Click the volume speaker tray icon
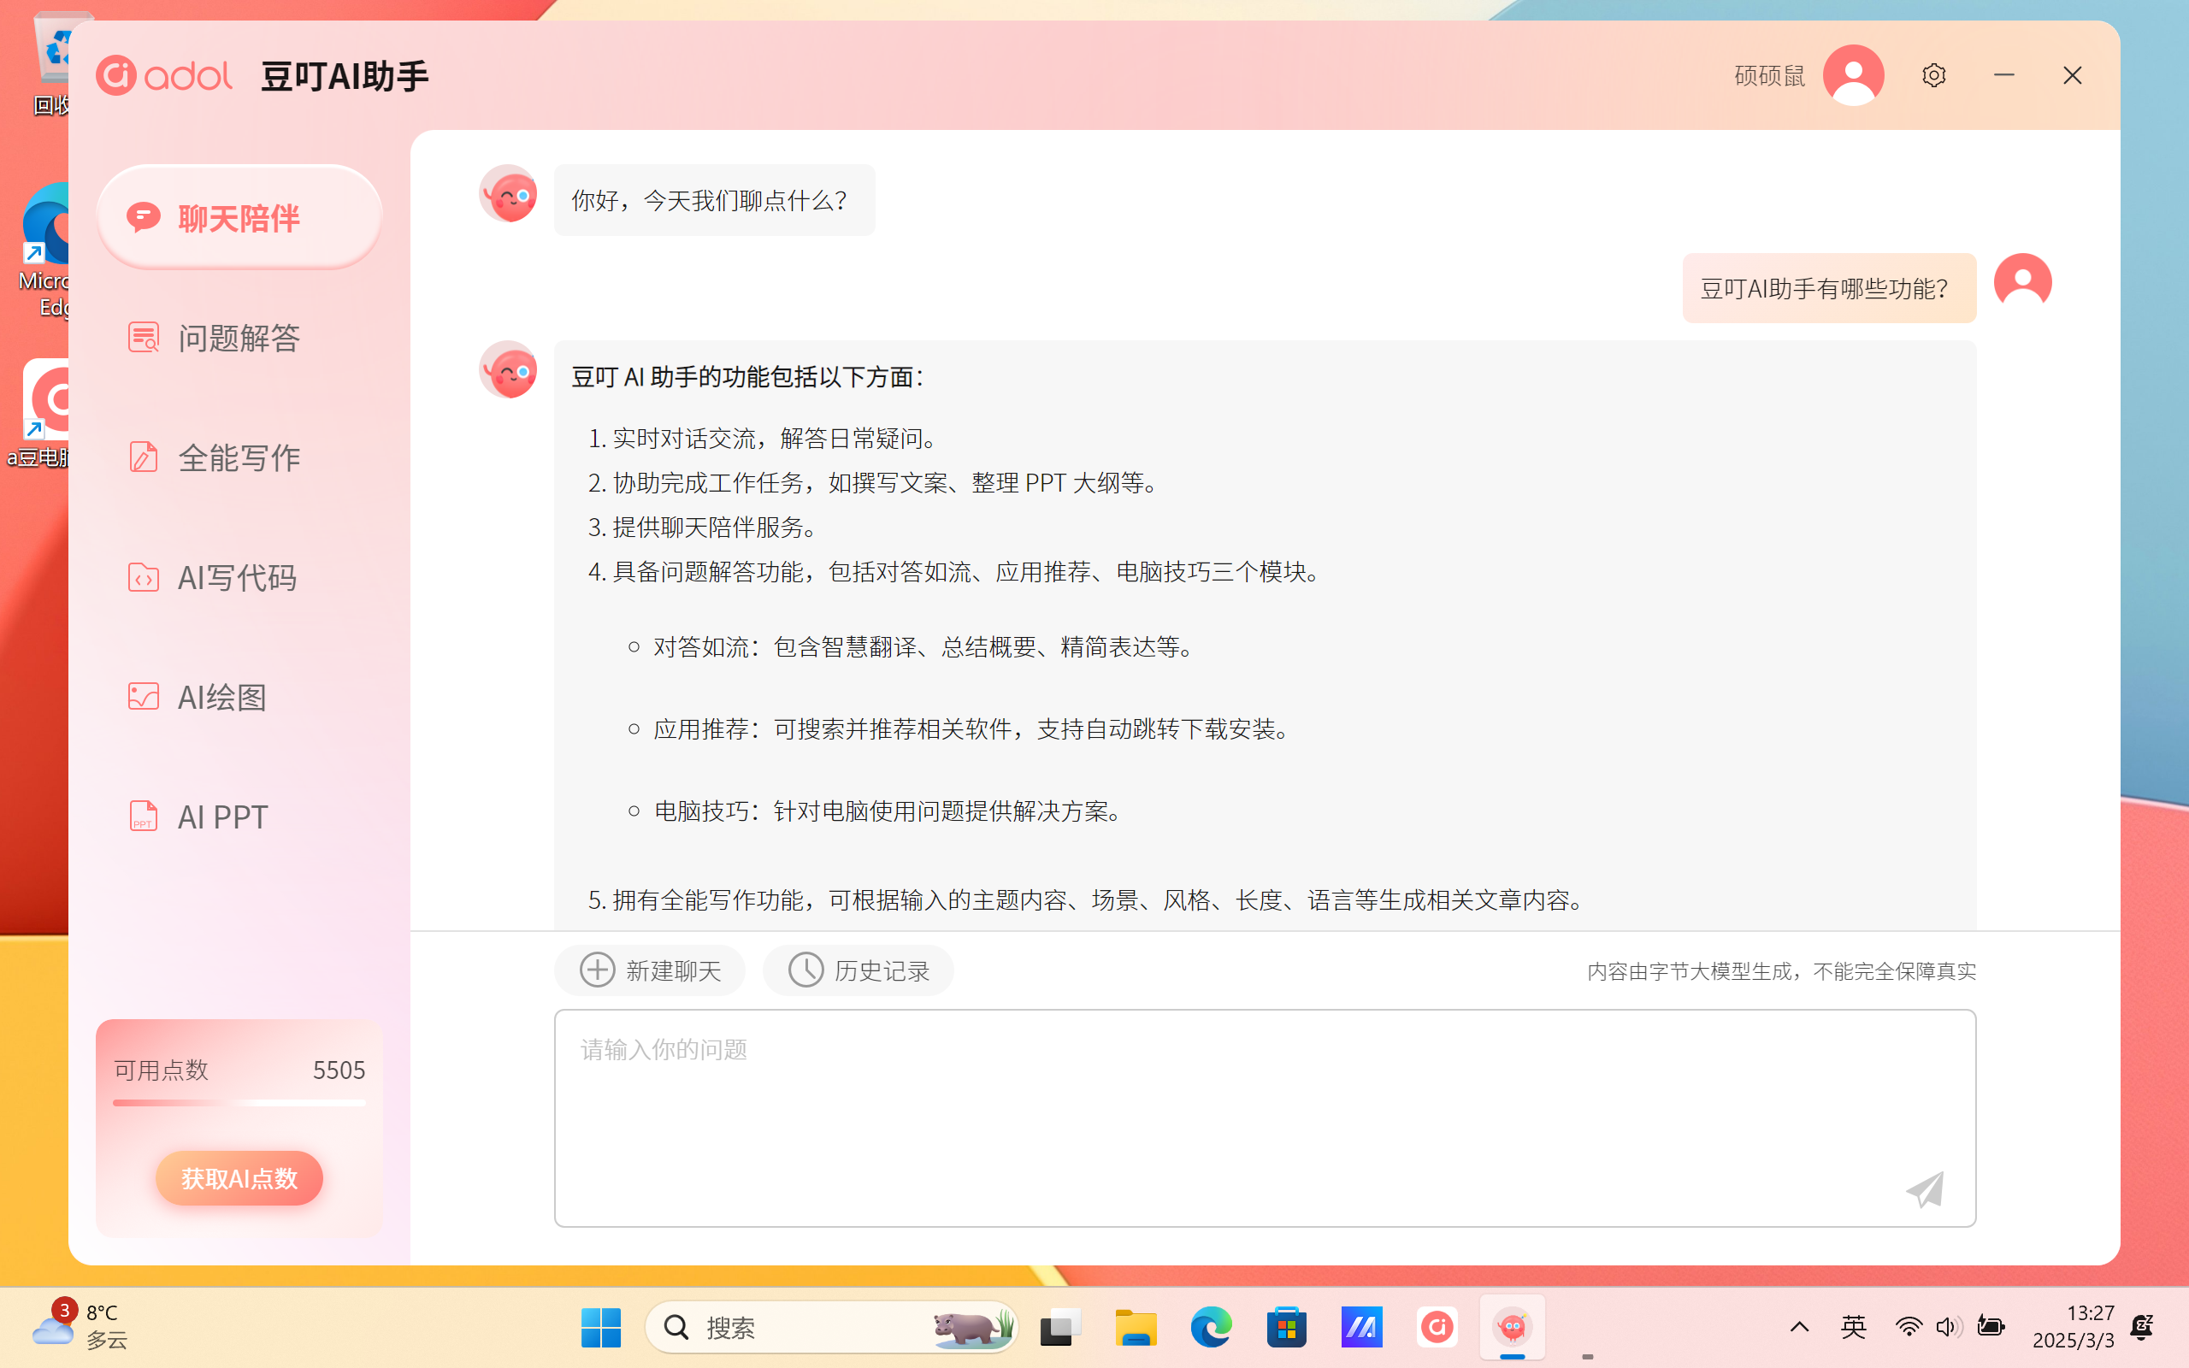The height and width of the screenshot is (1368, 2189). point(1949,1327)
